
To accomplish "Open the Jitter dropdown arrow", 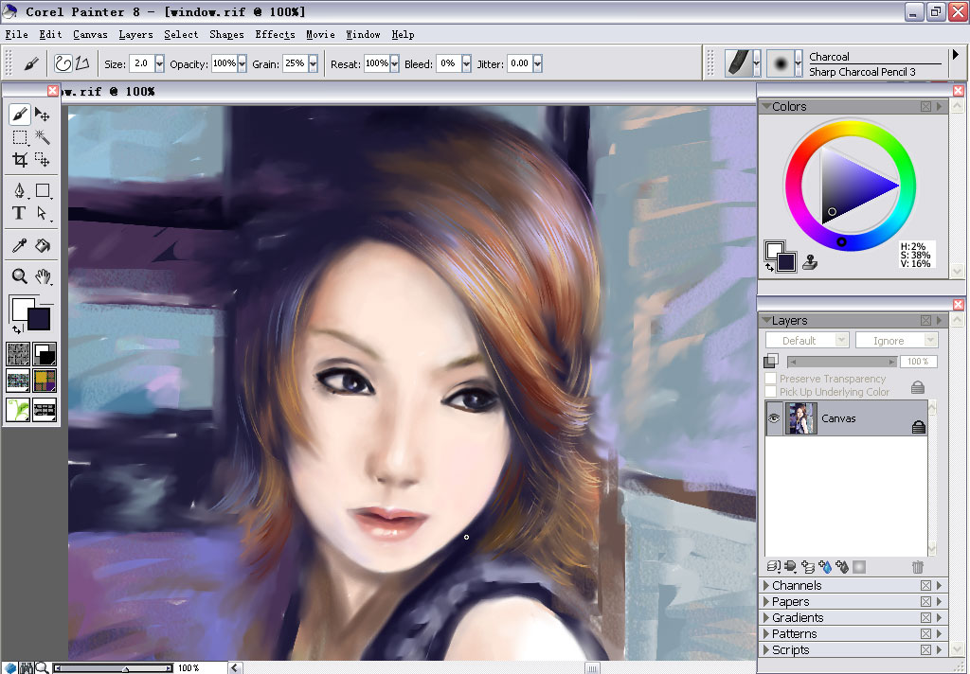I will tap(538, 63).
